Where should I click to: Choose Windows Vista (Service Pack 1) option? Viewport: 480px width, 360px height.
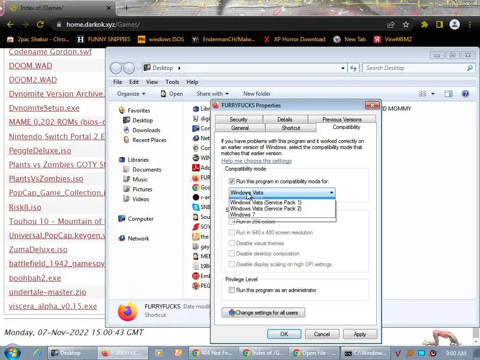tap(282, 202)
